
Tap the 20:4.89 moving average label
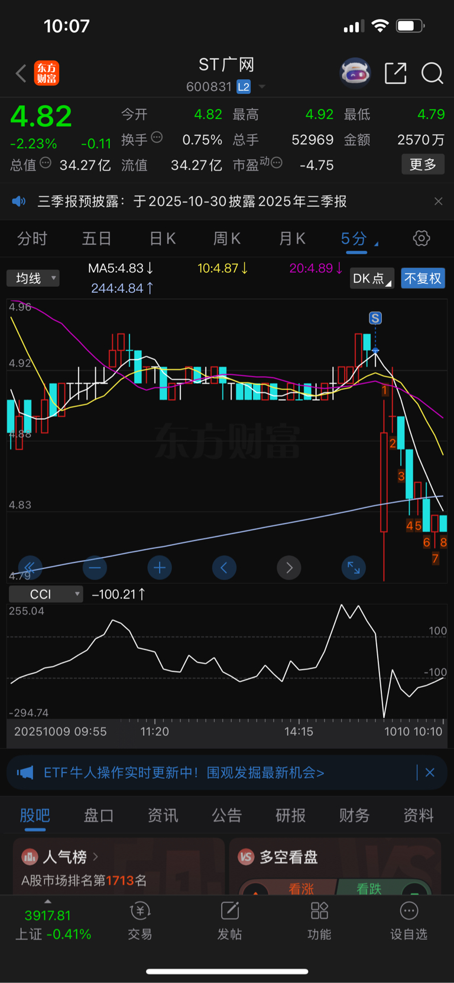(316, 268)
